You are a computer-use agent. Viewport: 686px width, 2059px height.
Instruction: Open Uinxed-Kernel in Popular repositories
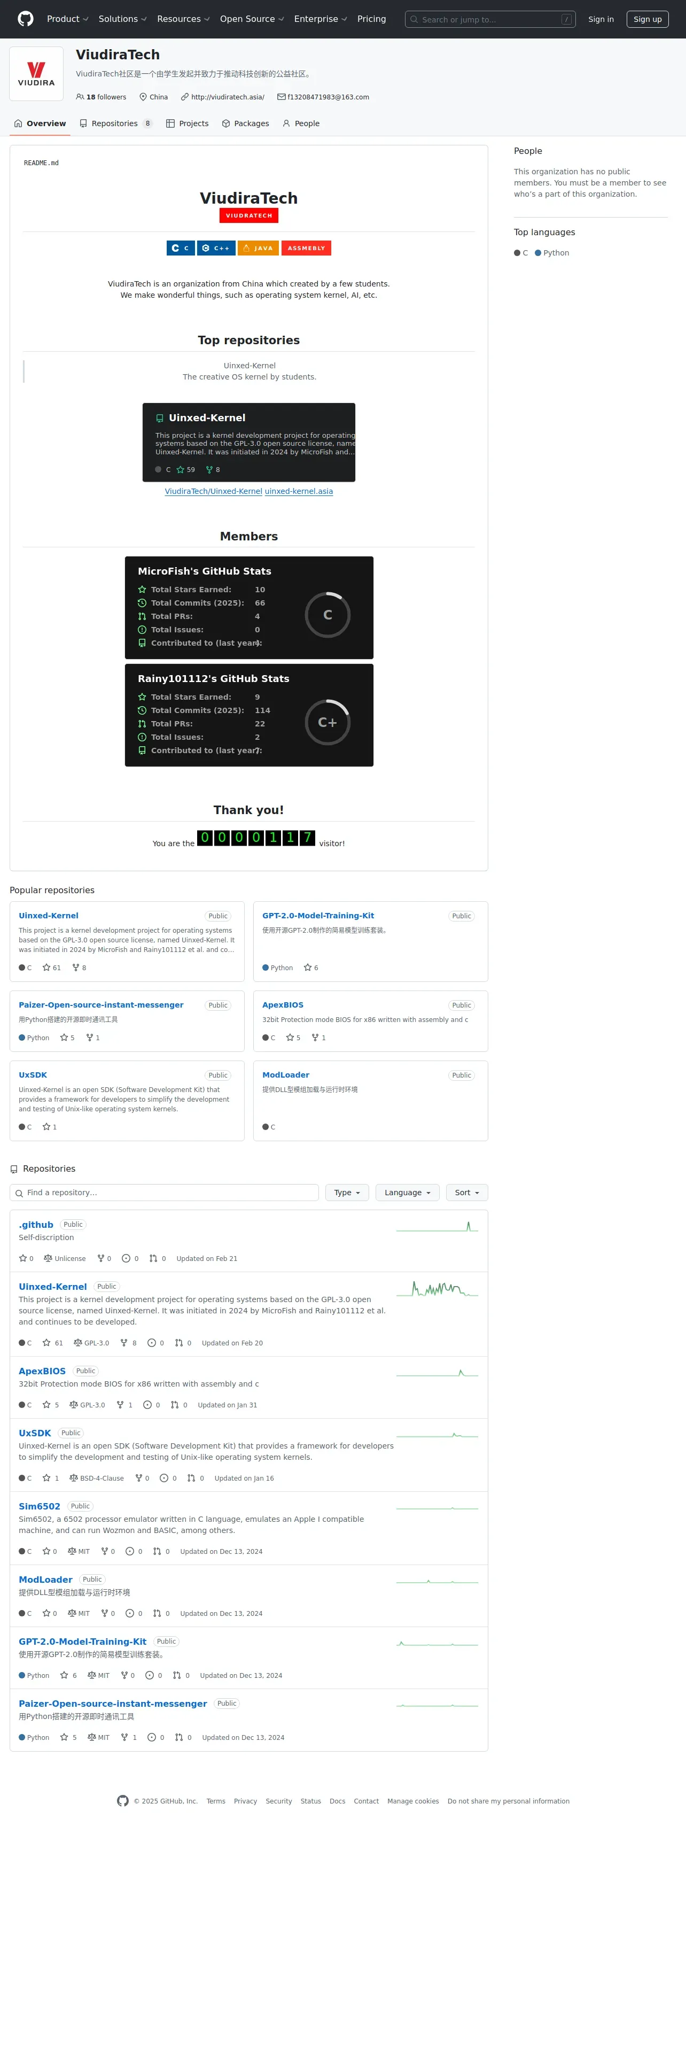(x=49, y=916)
